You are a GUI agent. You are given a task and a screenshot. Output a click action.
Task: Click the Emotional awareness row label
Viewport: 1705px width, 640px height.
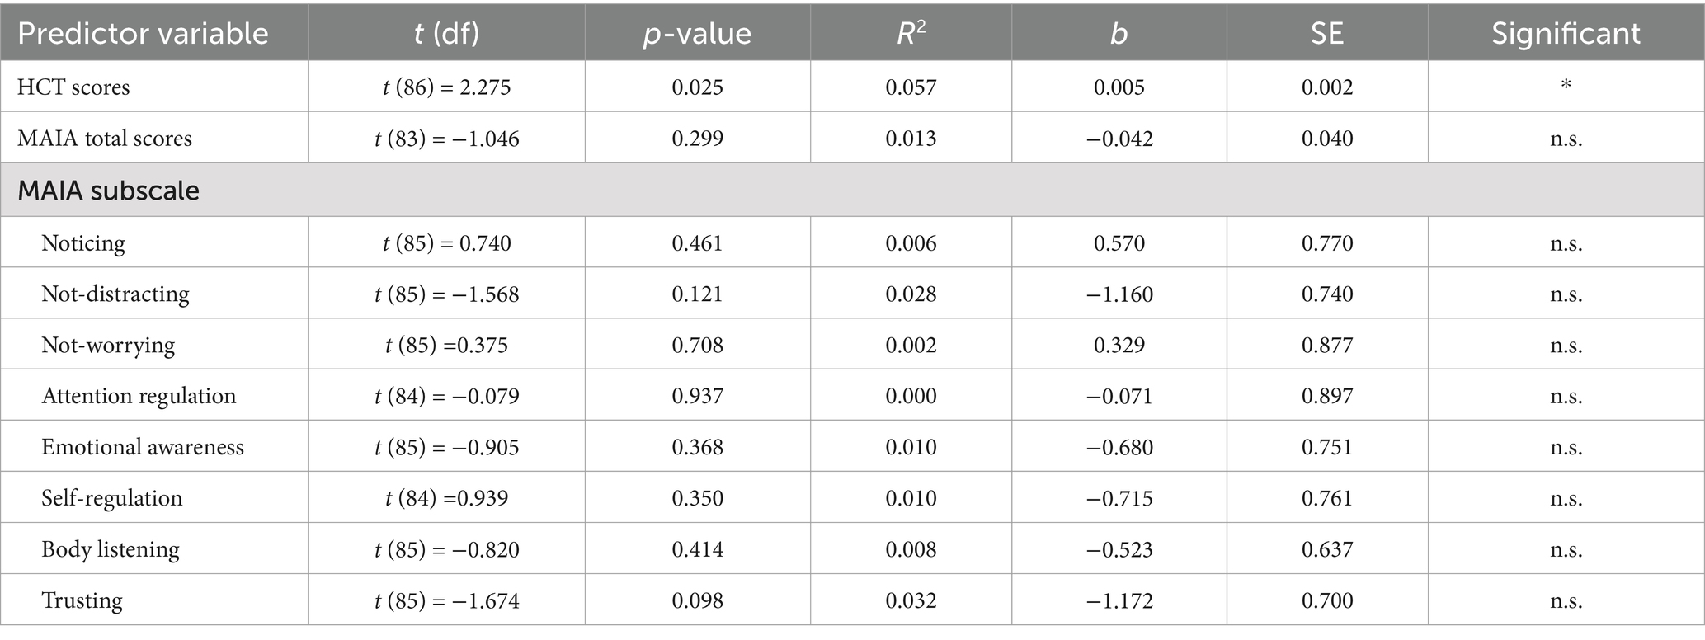coord(143,447)
